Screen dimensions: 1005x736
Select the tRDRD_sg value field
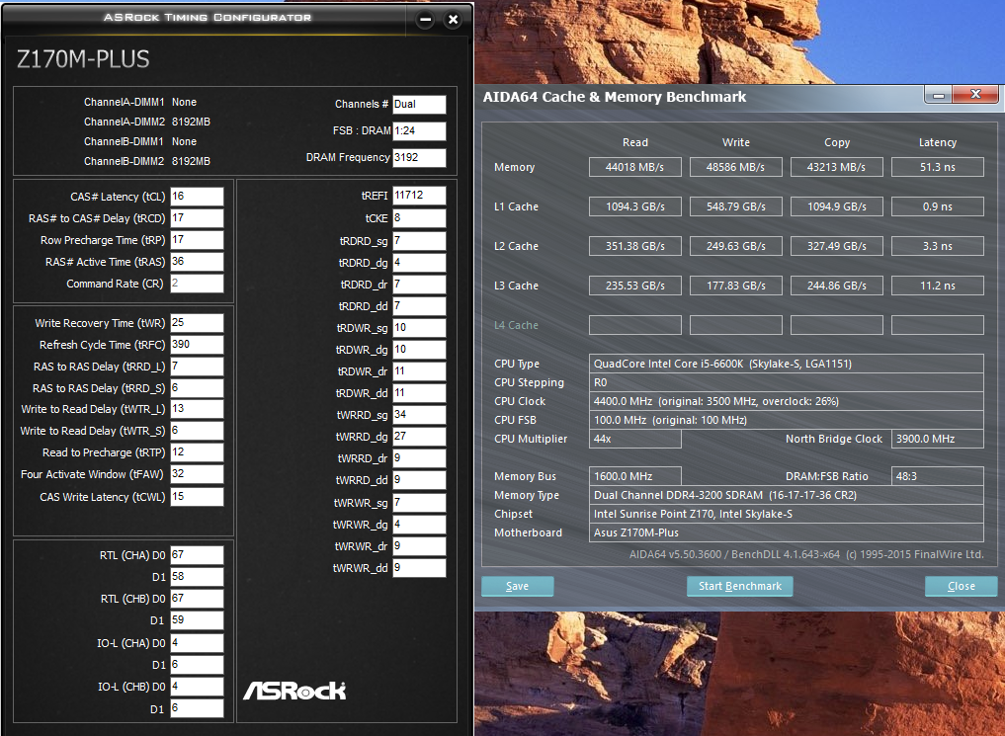pyautogui.click(x=419, y=241)
